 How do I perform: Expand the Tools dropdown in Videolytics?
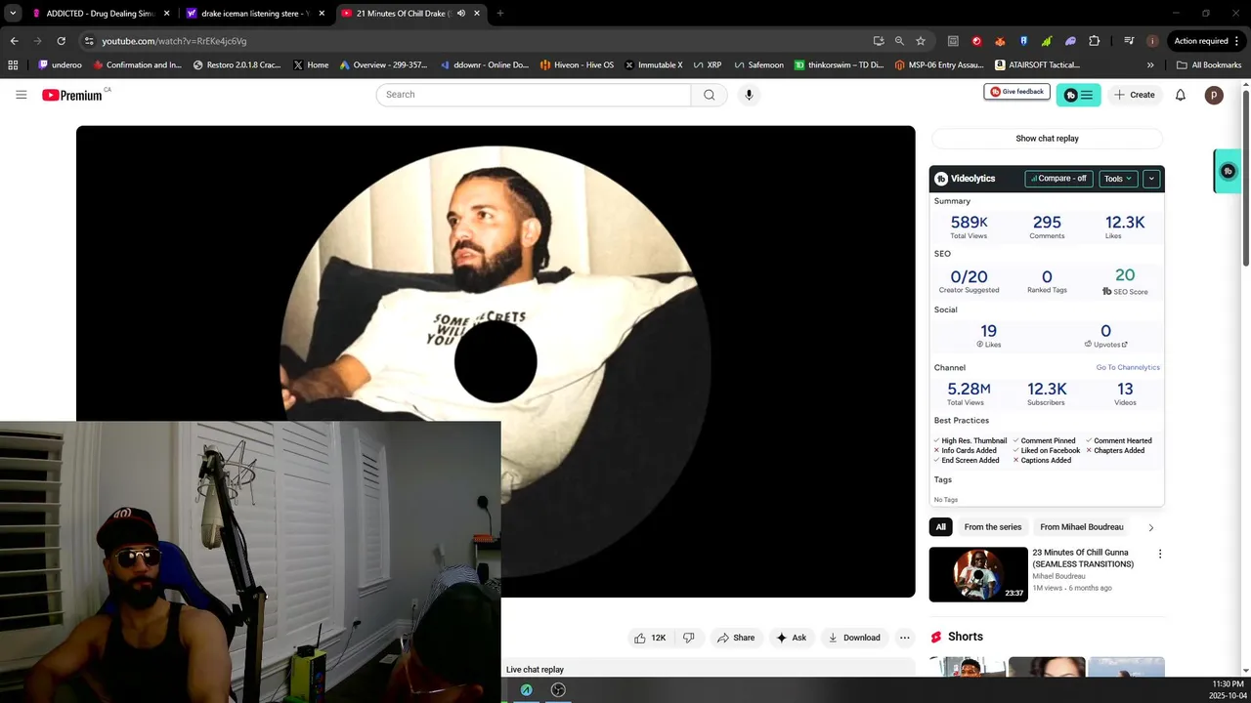pyautogui.click(x=1117, y=179)
